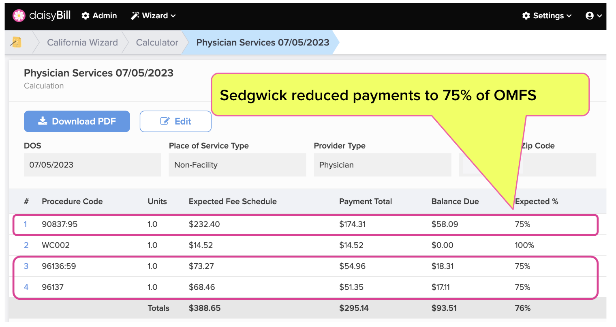616x327 pixels.
Task: Open line item 1 for procedure 90837:95
Action: pyautogui.click(x=26, y=224)
